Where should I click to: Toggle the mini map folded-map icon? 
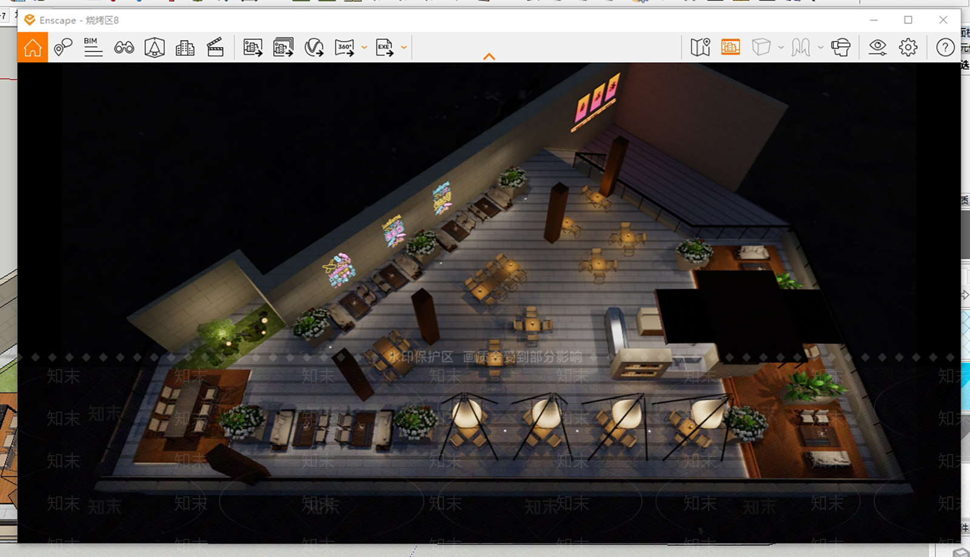[700, 47]
